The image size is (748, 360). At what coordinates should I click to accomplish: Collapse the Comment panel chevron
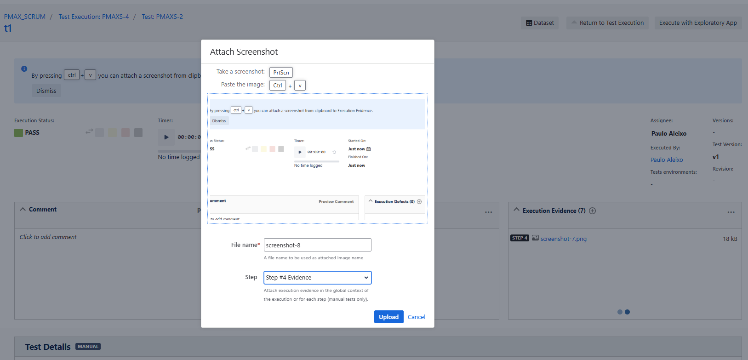pyautogui.click(x=23, y=209)
